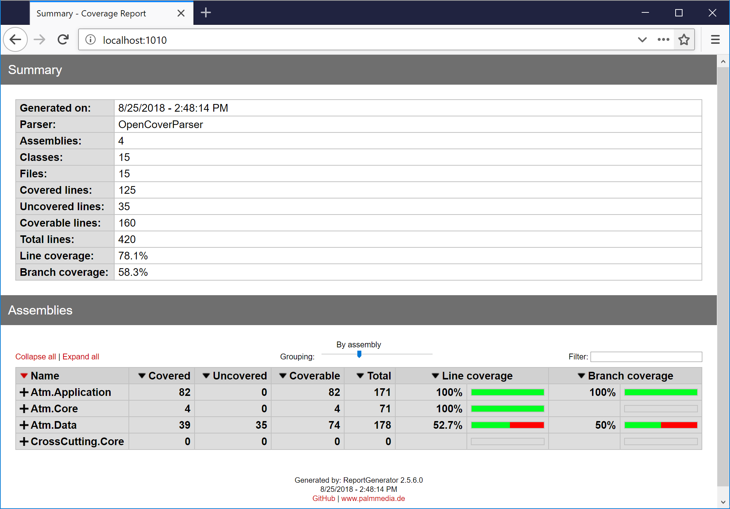The image size is (730, 509).
Task: Expand the Atm.Data assembly row
Action: pyautogui.click(x=24, y=425)
